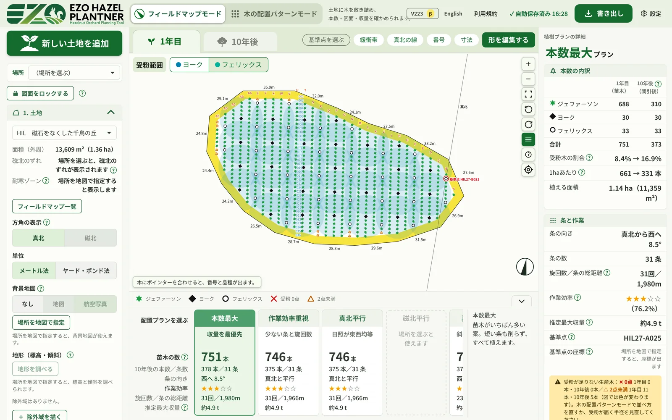
Task: Open help for 図面をロックする
Action: pos(82,93)
